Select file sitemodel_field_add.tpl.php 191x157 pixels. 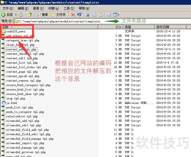click(x=28, y=130)
